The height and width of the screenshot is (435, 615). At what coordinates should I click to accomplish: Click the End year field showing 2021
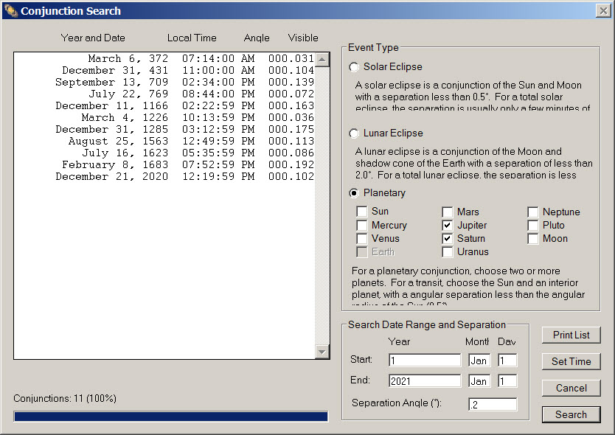pyautogui.click(x=425, y=381)
